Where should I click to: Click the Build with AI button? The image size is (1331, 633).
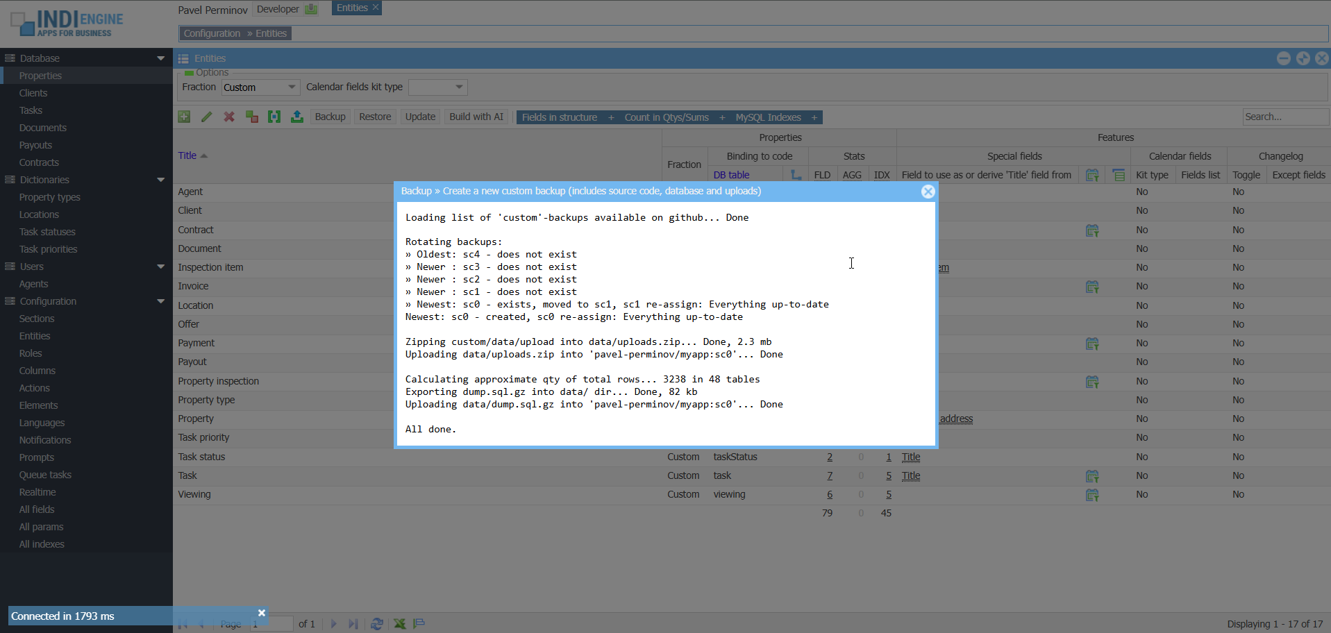[476, 117]
